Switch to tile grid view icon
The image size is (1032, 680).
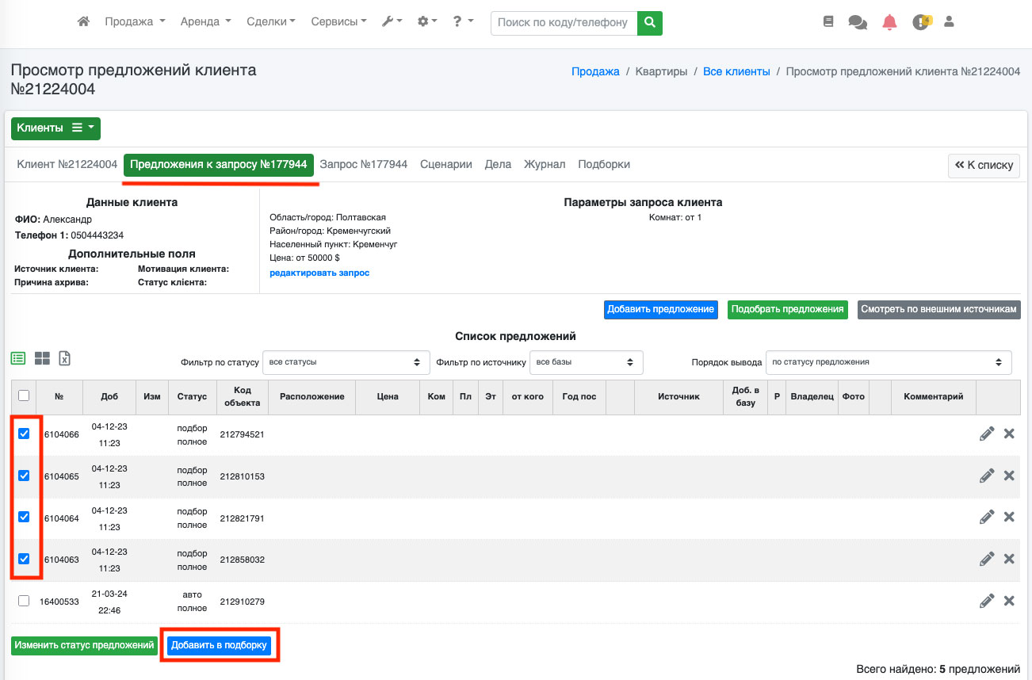[42, 359]
